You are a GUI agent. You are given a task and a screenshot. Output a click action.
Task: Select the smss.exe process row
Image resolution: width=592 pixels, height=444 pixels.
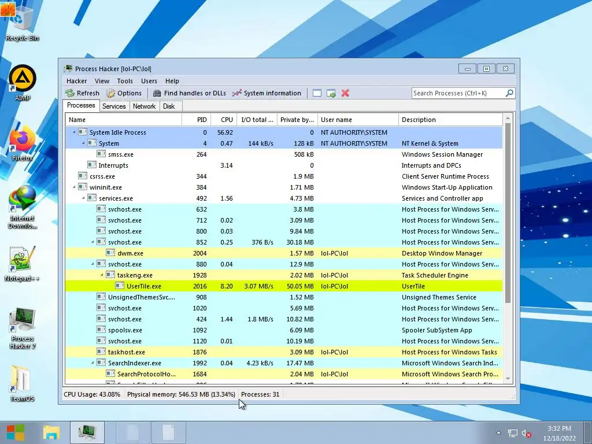coord(284,154)
